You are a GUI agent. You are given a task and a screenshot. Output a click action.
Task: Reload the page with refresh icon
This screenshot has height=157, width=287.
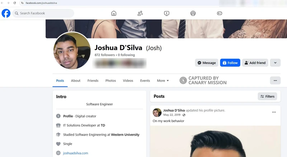15,3
